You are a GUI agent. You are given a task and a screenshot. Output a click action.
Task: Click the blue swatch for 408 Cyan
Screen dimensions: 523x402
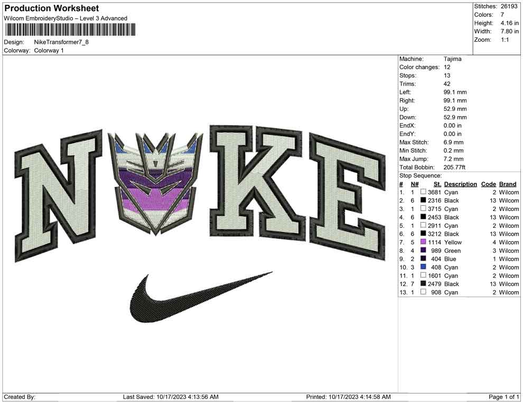423,267
